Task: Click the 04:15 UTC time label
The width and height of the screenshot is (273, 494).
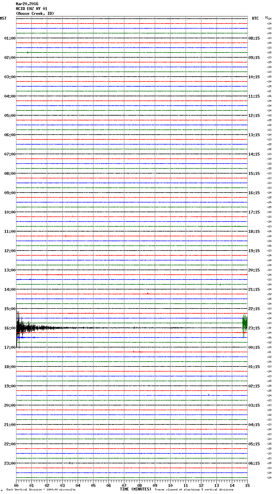Action: pyautogui.click(x=254, y=425)
